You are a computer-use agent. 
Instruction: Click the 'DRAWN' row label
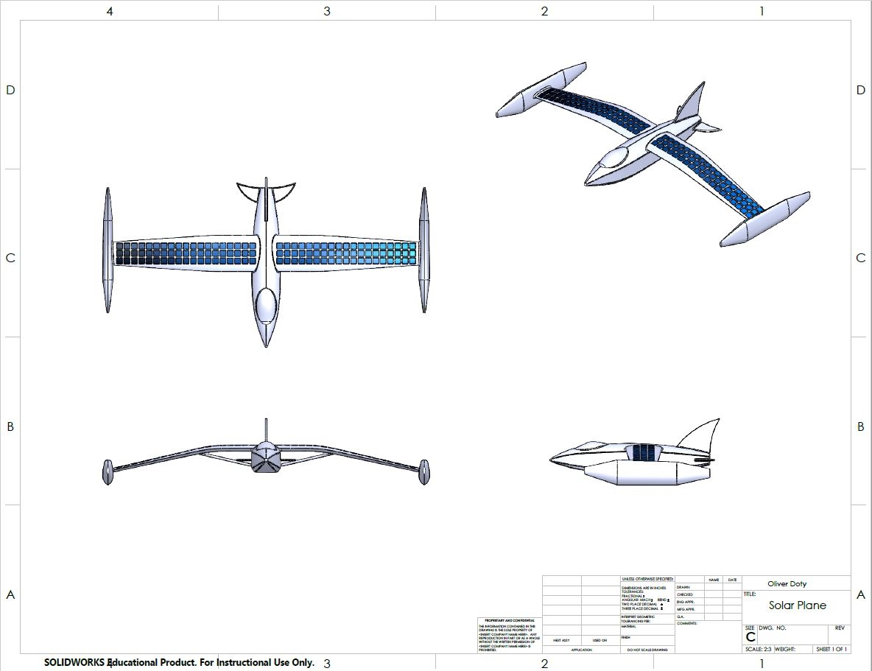683,587
